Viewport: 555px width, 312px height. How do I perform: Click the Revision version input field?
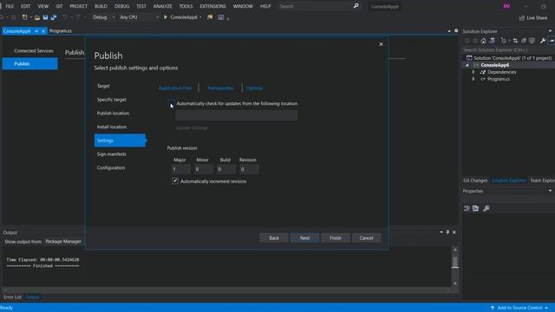[x=249, y=170]
